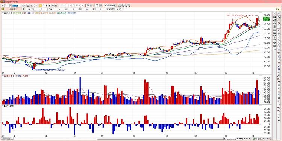This screenshot has width=282, height=141.
Task: Switch chart to monthly period 월
Action: tap(47, 6)
